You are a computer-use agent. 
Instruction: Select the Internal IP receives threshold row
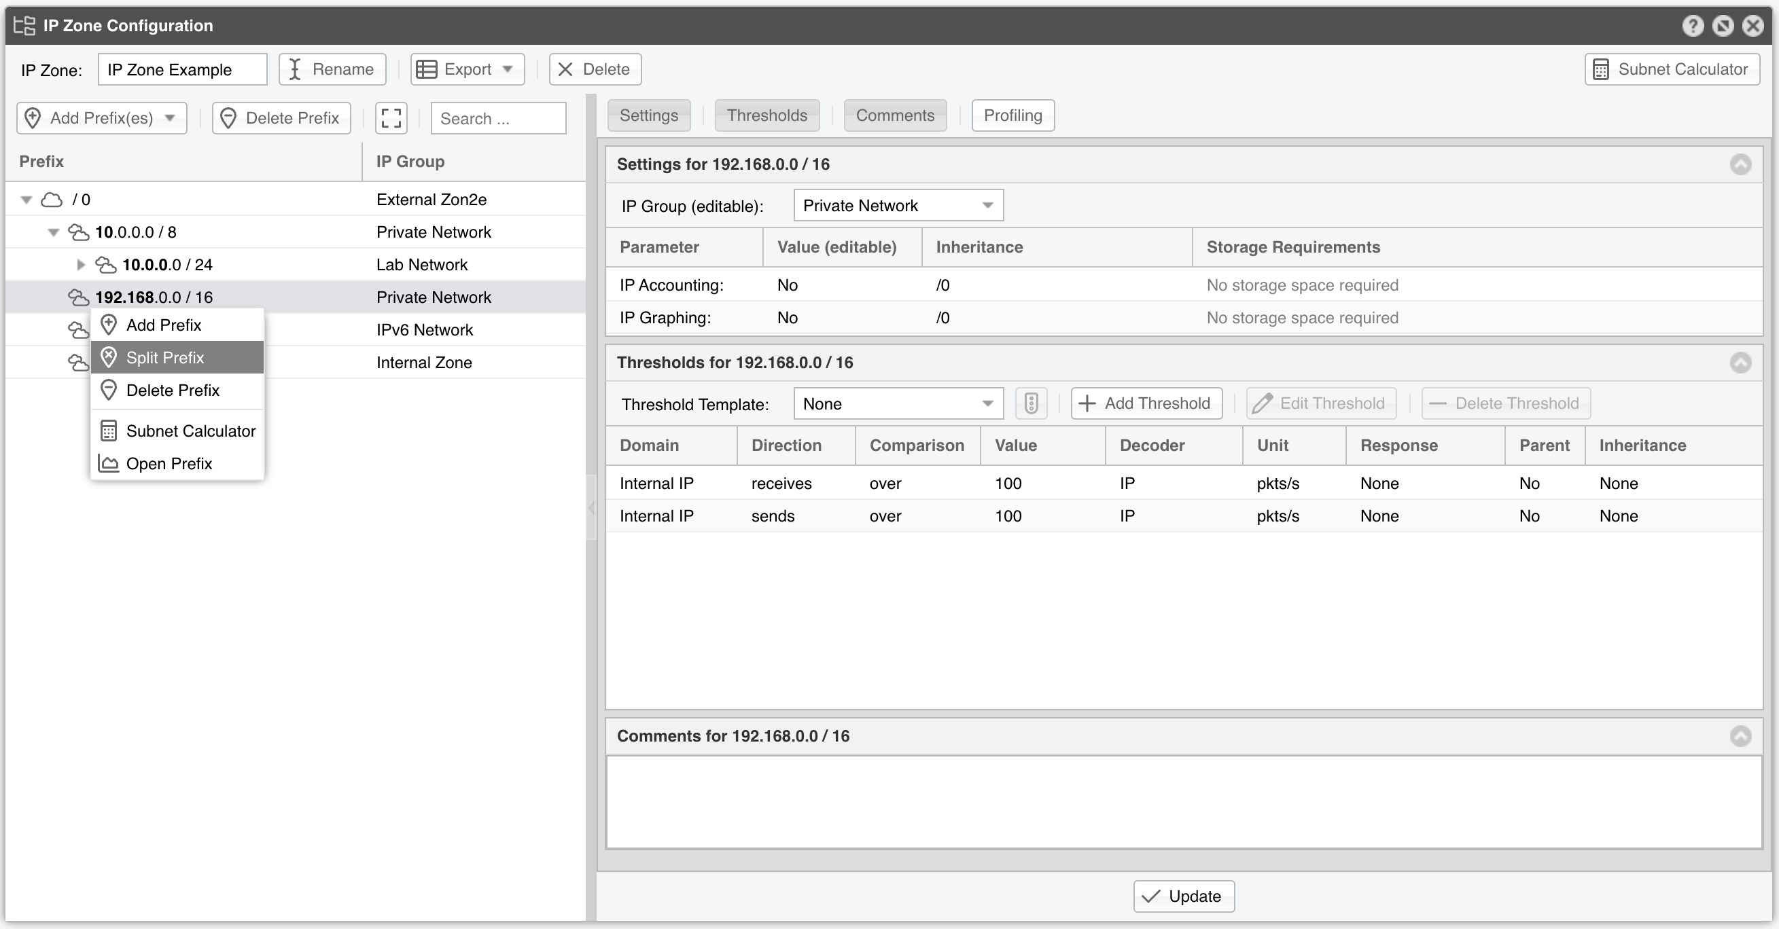pos(1184,483)
